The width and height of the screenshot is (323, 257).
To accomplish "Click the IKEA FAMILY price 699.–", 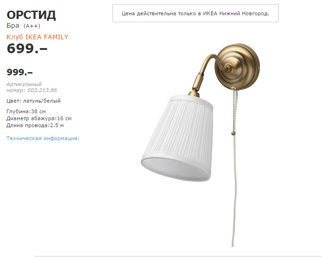I will (x=27, y=49).
